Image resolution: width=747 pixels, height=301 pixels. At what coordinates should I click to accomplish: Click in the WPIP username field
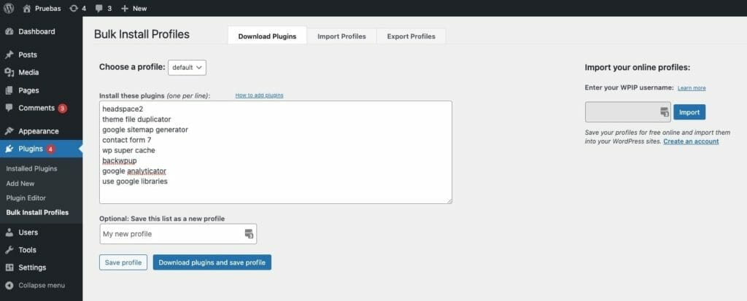tap(628, 112)
